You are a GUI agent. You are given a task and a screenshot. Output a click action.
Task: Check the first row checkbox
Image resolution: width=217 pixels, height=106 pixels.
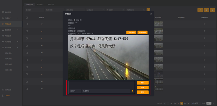27,24
